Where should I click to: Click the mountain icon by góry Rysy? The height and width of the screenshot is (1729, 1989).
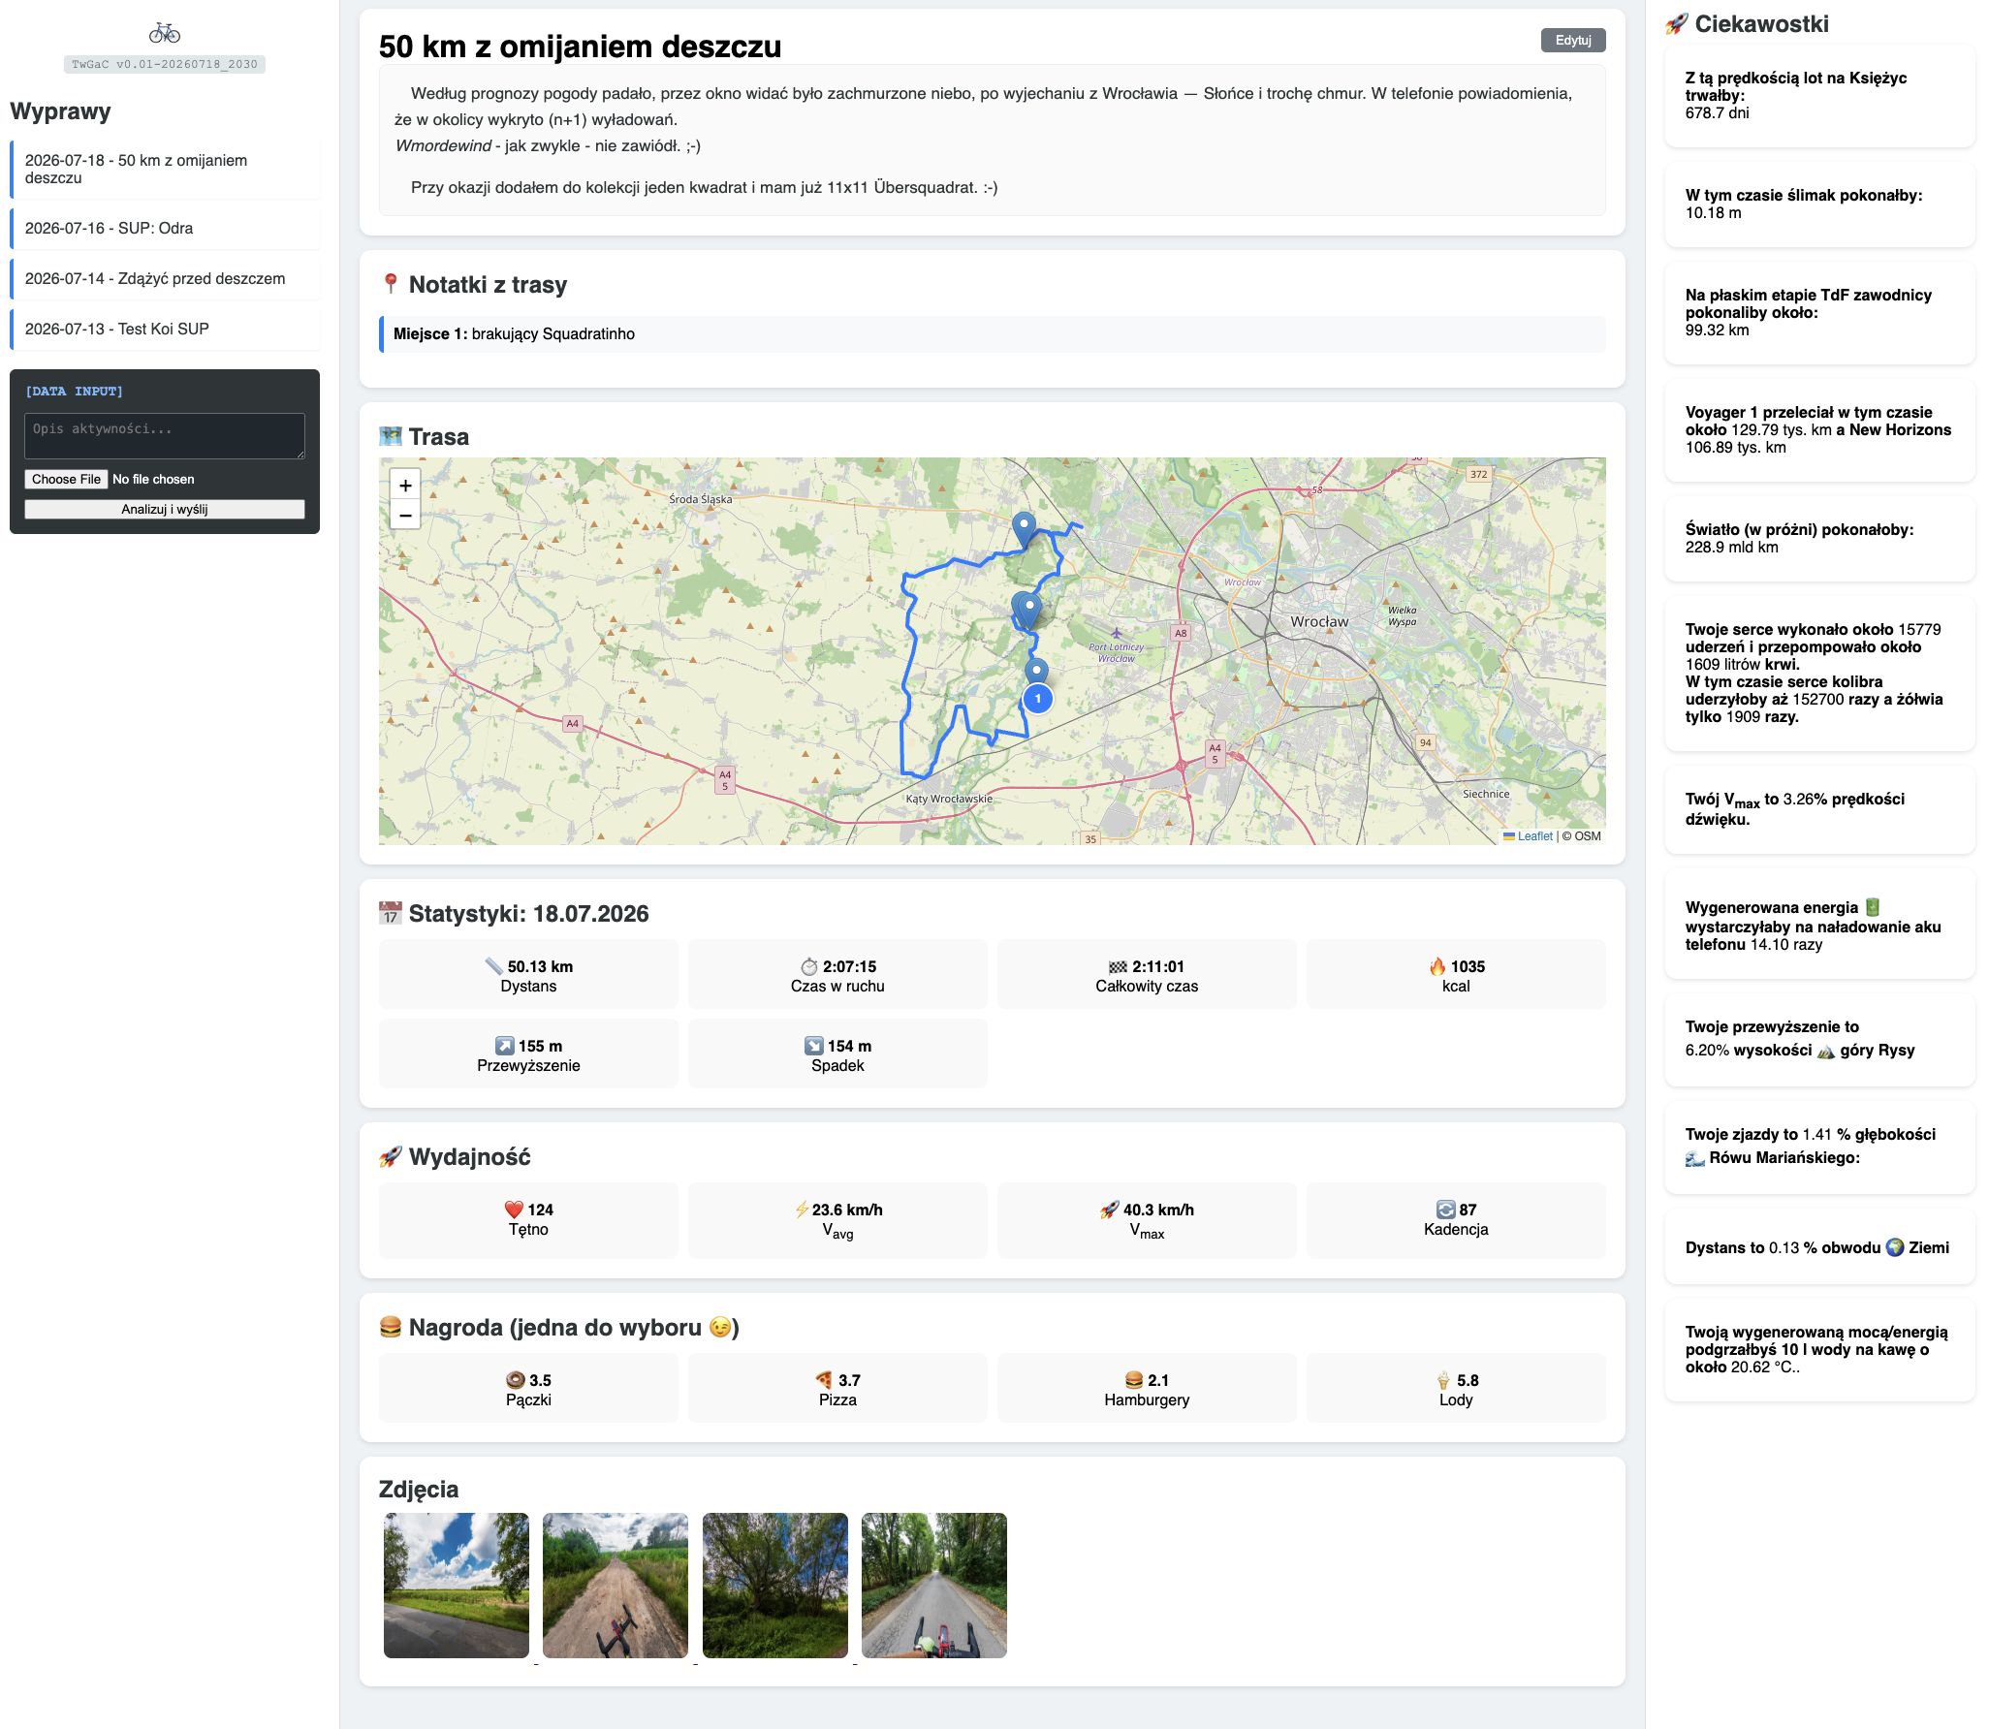[1826, 1051]
